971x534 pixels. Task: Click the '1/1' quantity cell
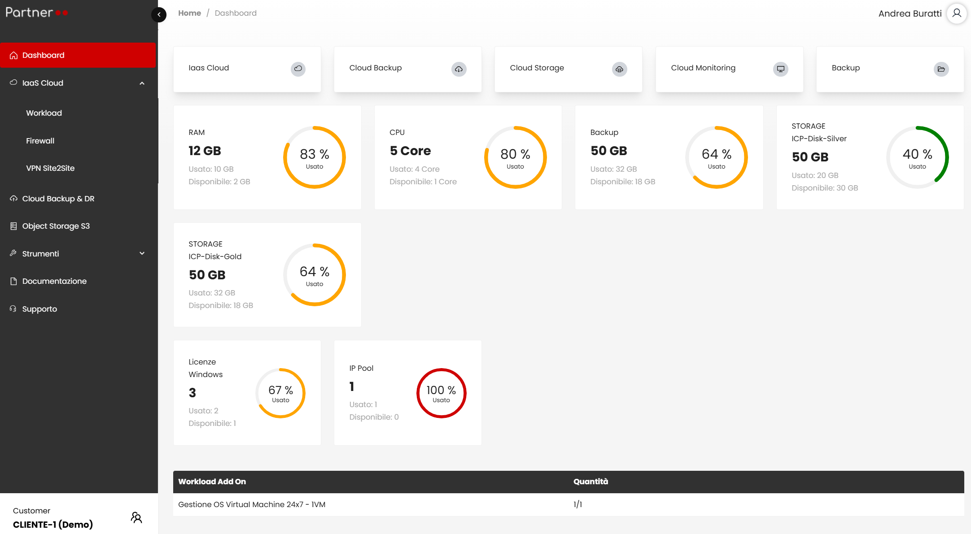578,504
